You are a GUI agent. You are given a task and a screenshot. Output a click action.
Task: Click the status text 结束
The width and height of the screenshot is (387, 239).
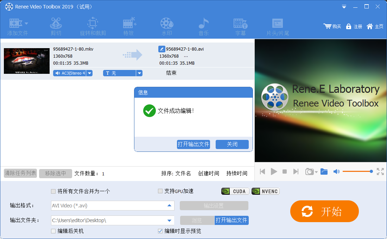[x=171, y=73]
